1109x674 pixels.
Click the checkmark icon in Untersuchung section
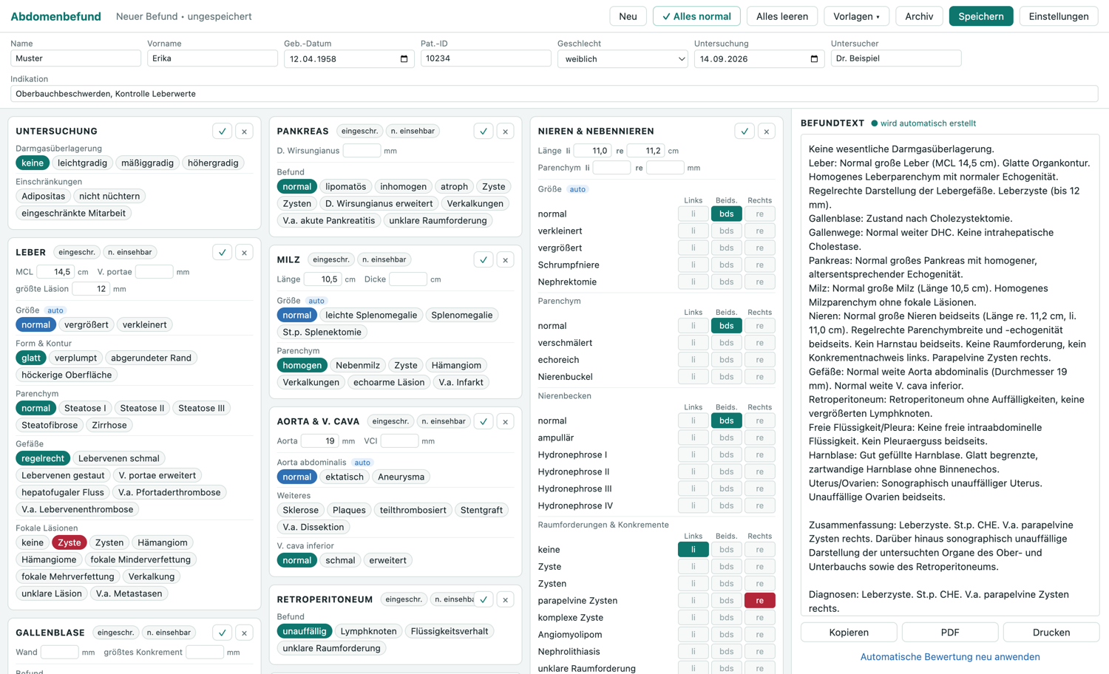pyautogui.click(x=223, y=132)
